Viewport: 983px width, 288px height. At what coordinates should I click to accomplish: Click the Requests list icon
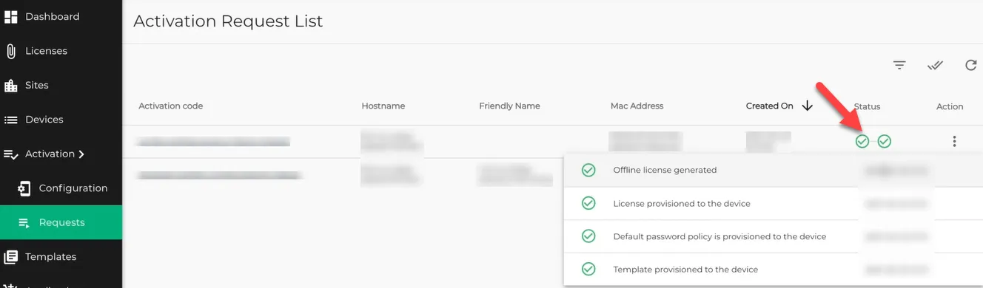[24, 223]
